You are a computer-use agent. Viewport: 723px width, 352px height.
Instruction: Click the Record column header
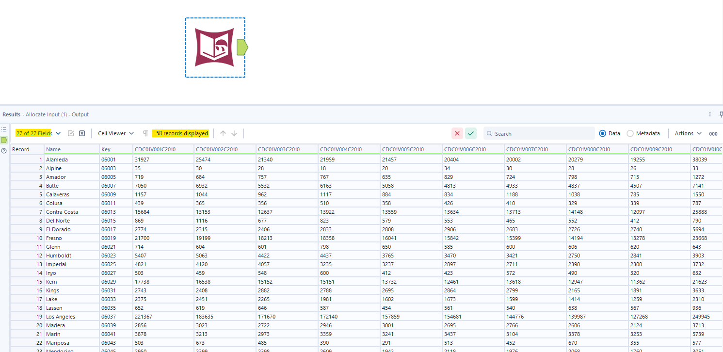27,149
